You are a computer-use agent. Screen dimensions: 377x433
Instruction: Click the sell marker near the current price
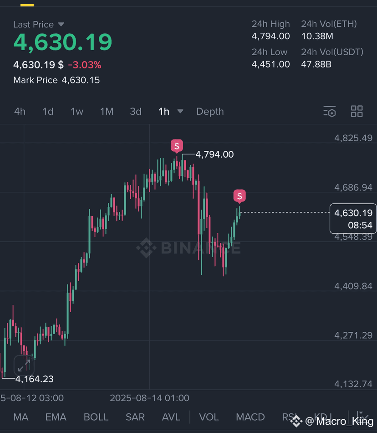point(239,196)
